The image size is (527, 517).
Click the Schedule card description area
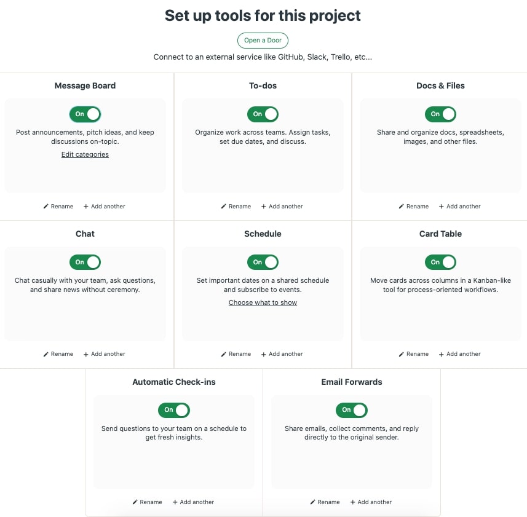coord(263,285)
